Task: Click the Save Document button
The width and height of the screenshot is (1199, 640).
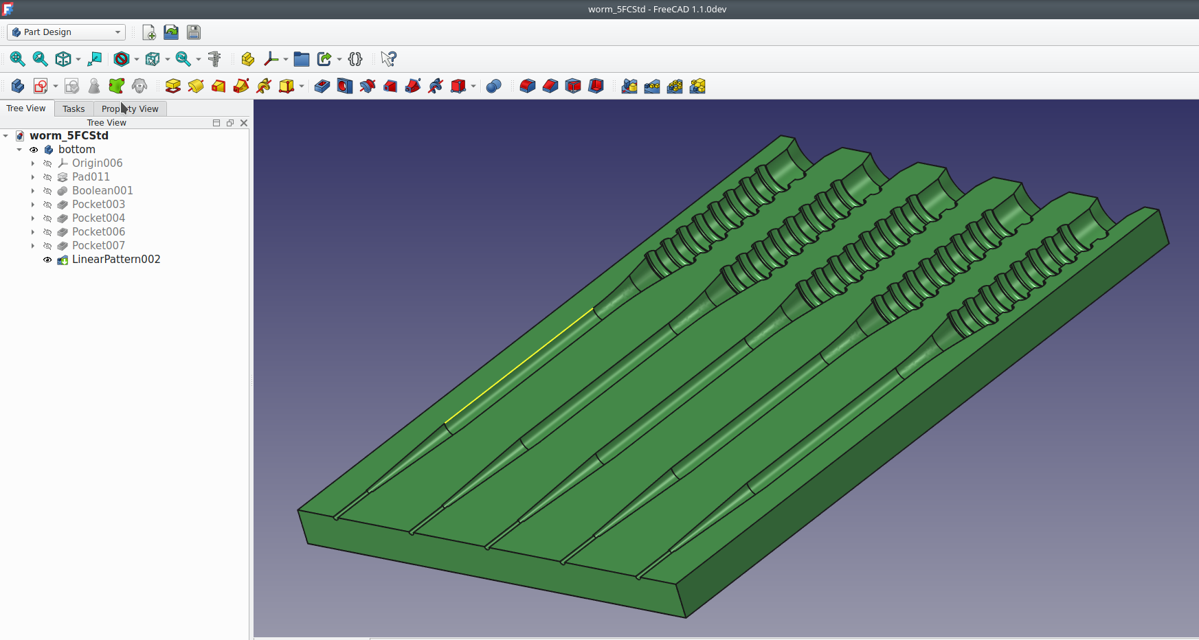Action: pyautogui.click(x=194, y=32)
